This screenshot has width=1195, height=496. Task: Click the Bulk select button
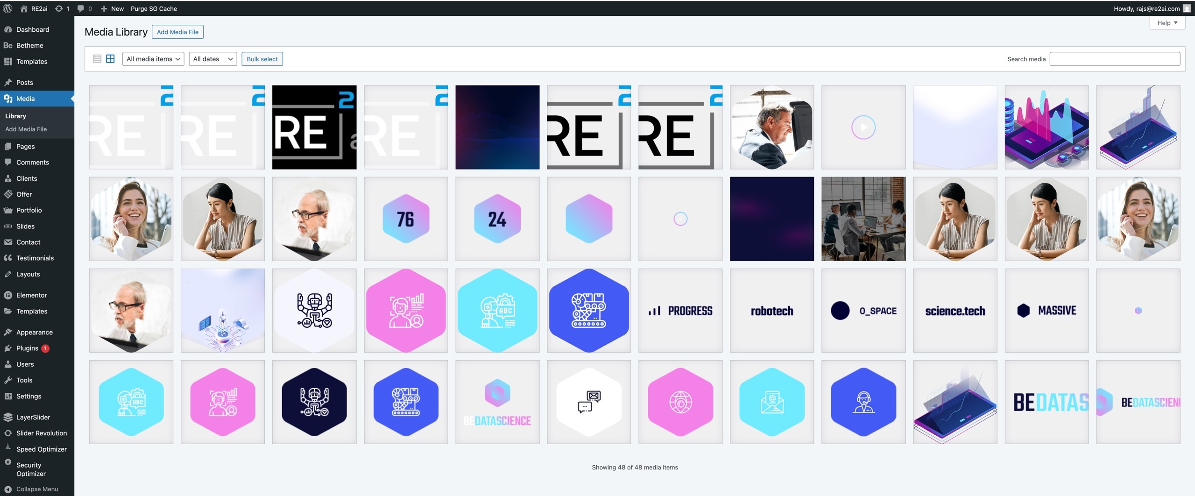262,59
